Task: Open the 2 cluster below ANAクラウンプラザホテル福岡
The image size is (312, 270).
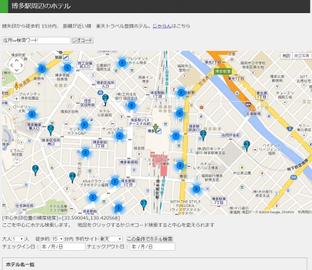Action: tap(93, 197)
